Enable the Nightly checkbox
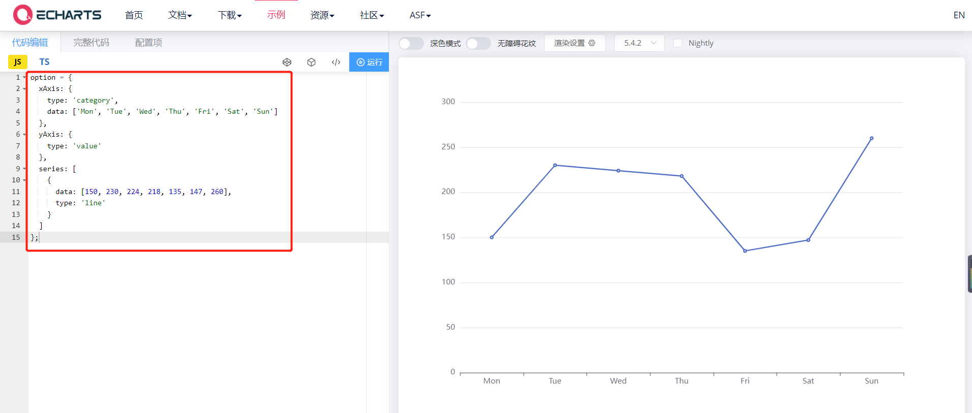 [678, 43]
